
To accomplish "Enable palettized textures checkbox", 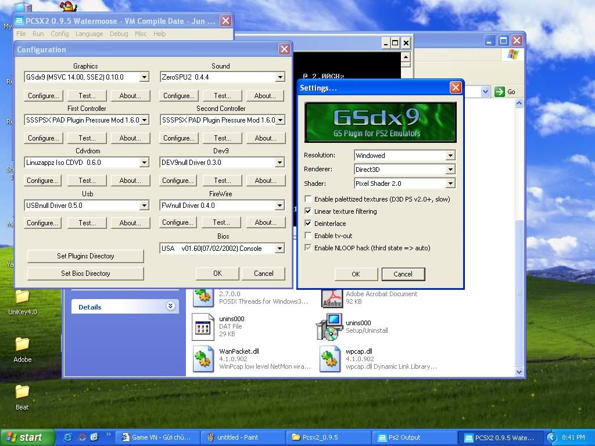I will pyautogui.click(x=308, y=199).
